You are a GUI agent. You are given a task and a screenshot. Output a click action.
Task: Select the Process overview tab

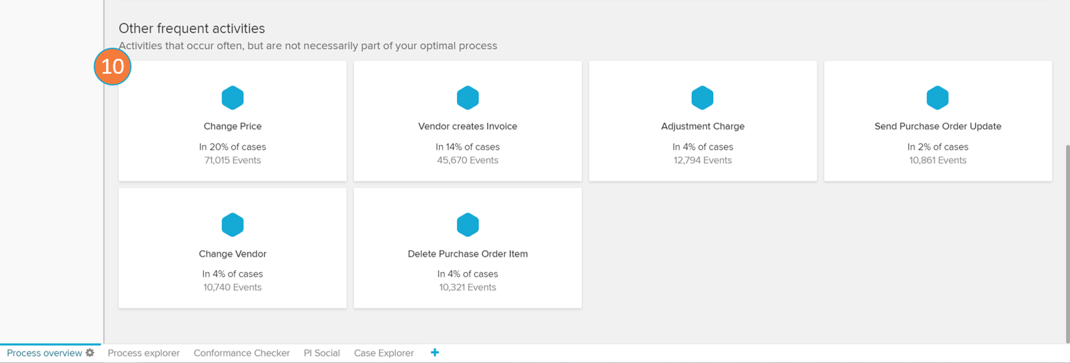[x=44, y=353]
